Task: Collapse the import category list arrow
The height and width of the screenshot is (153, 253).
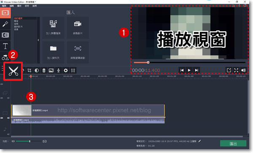Action: [x=38, y=40]
